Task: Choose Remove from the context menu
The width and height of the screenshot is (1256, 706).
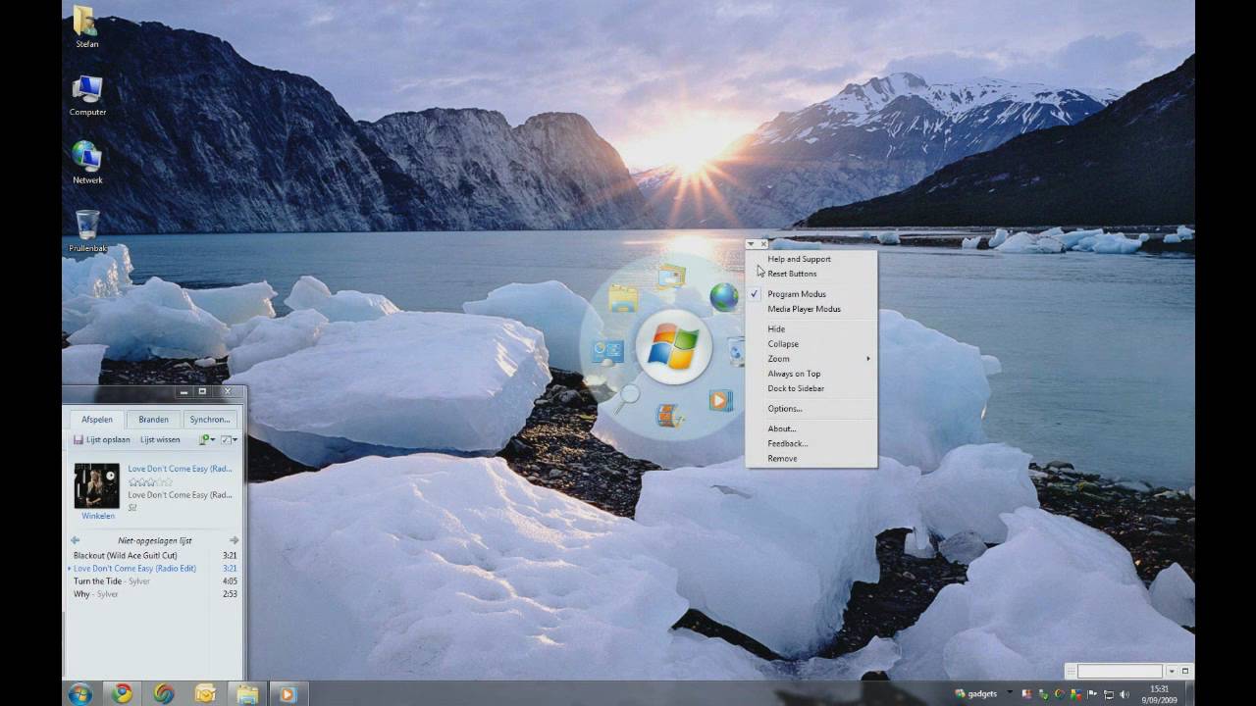Action: pyautogui.click(x=811, y=459)
